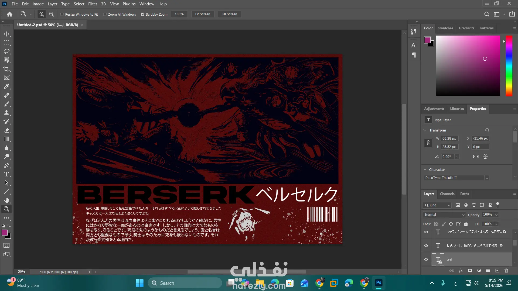518x291 pixels.
Task: Select the Gradient tool
Action: [6, 139]
